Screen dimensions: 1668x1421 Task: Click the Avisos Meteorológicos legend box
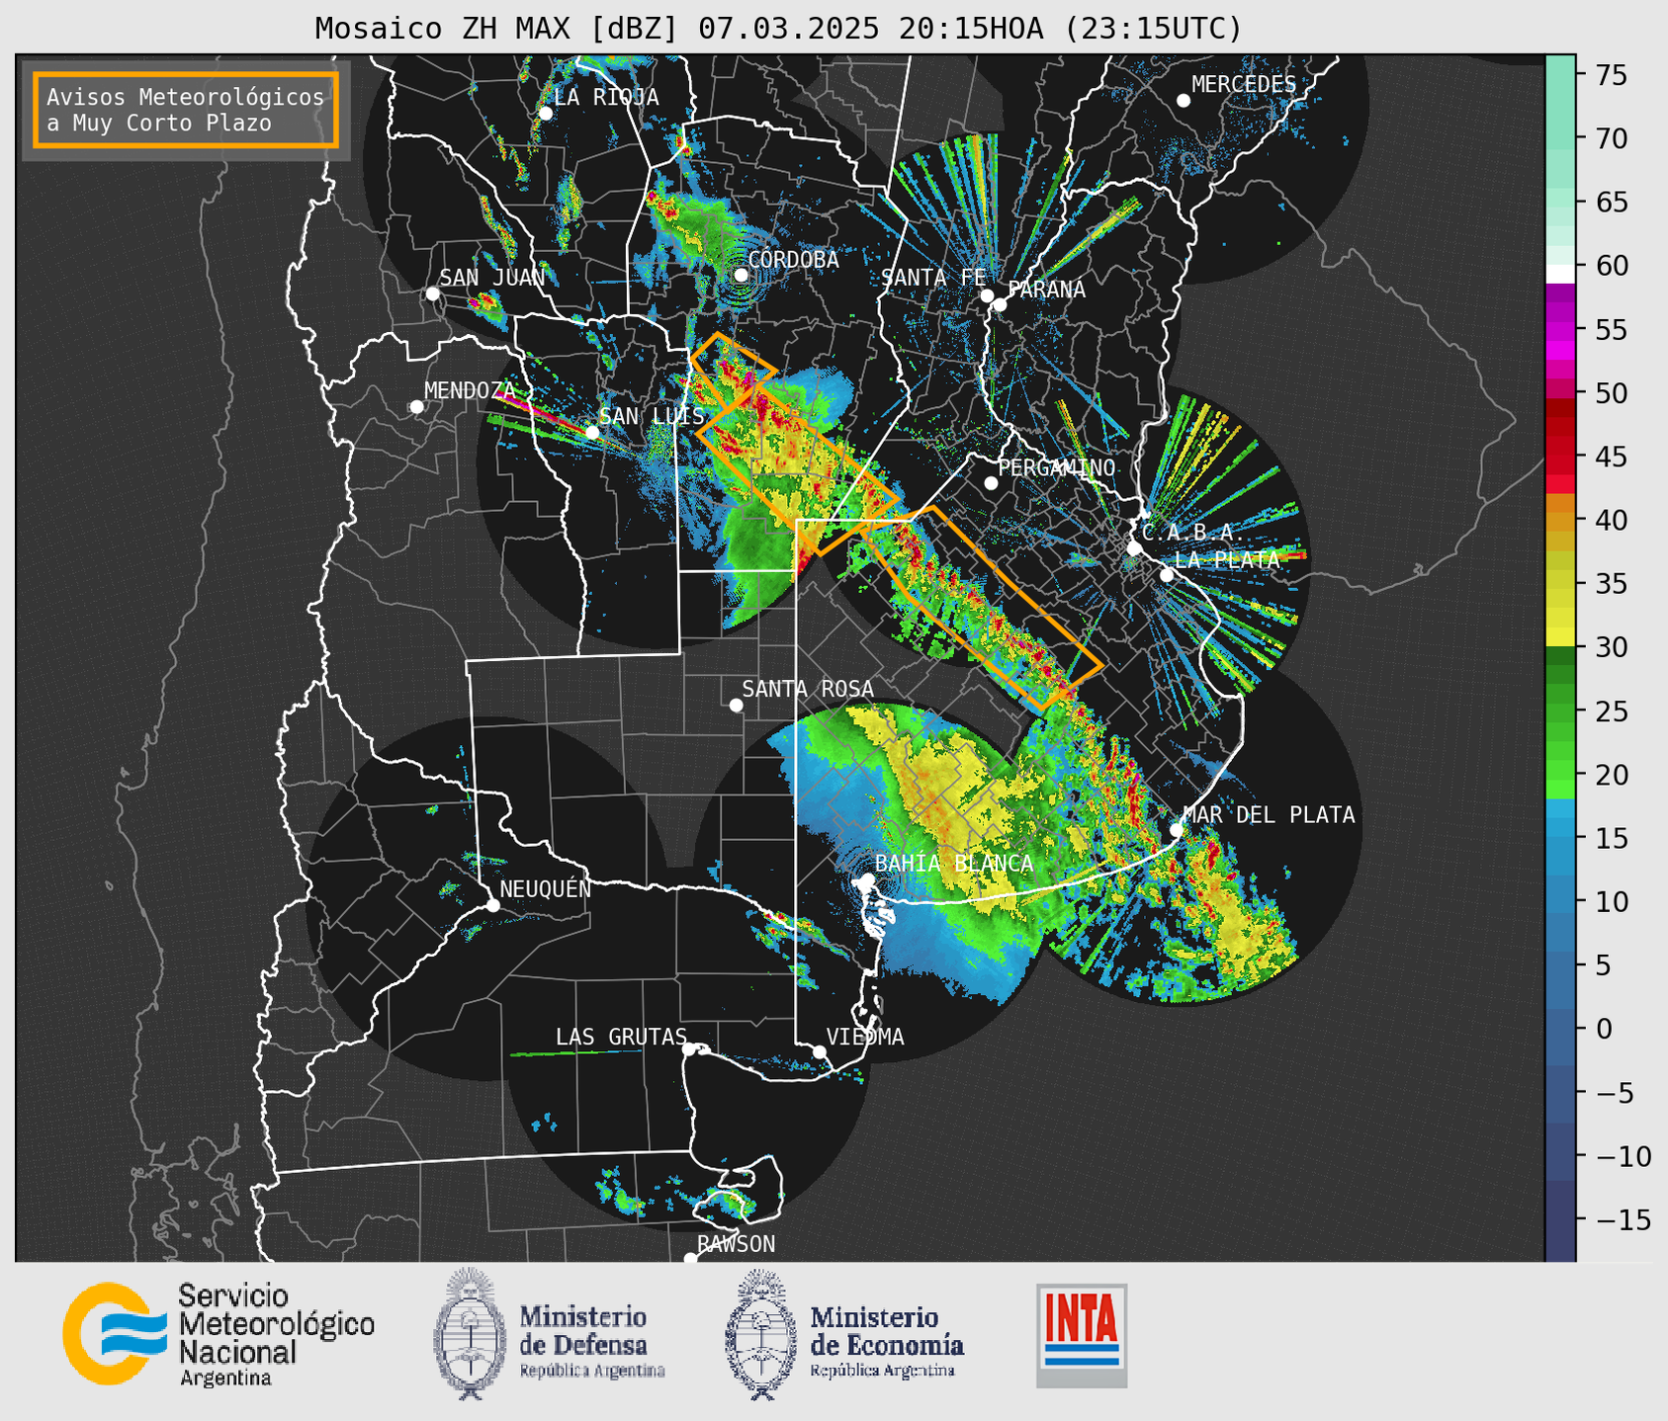(x=186, y=110)
